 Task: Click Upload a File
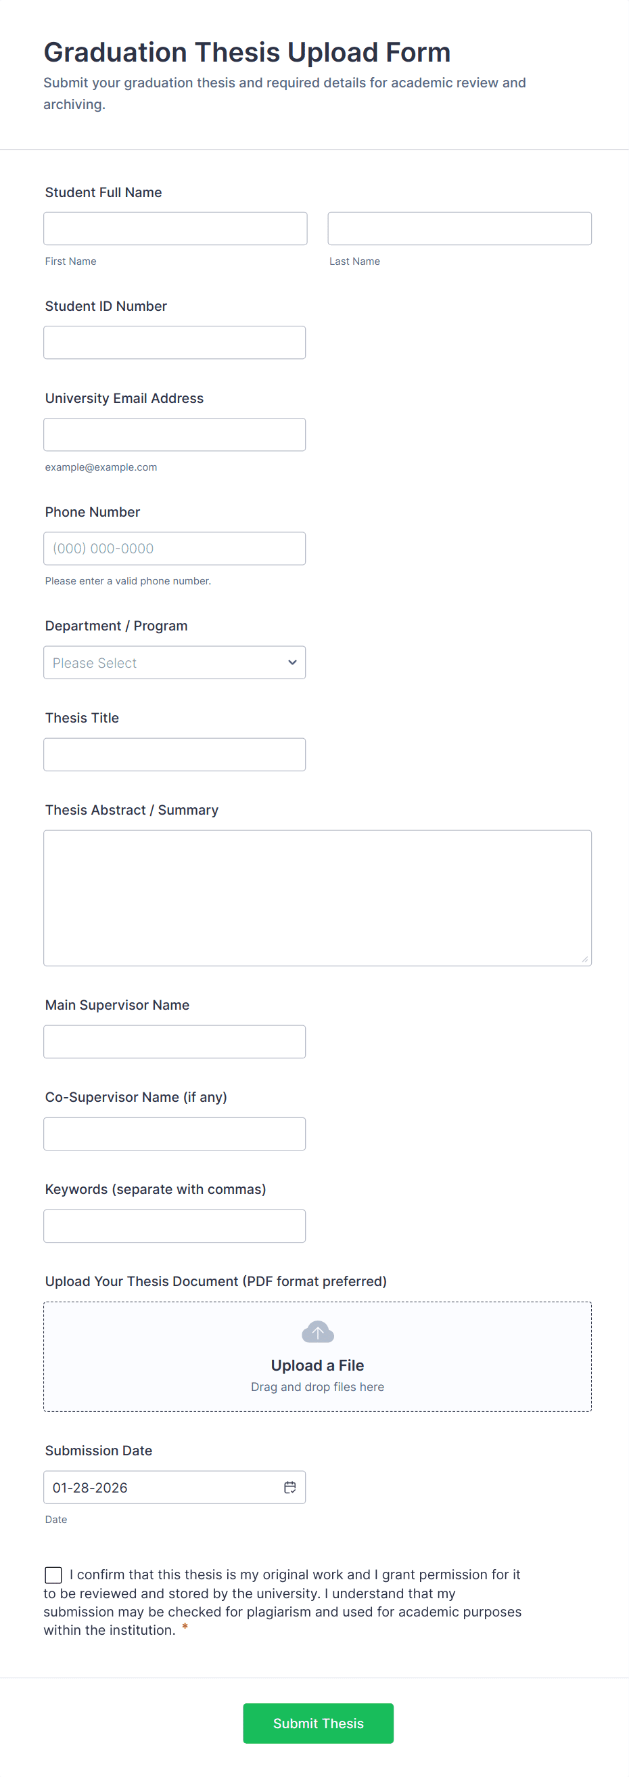click(317, 1365)
